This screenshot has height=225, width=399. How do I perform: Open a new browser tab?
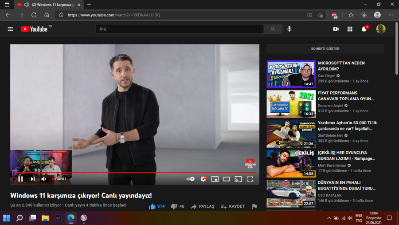click(89, 4)
